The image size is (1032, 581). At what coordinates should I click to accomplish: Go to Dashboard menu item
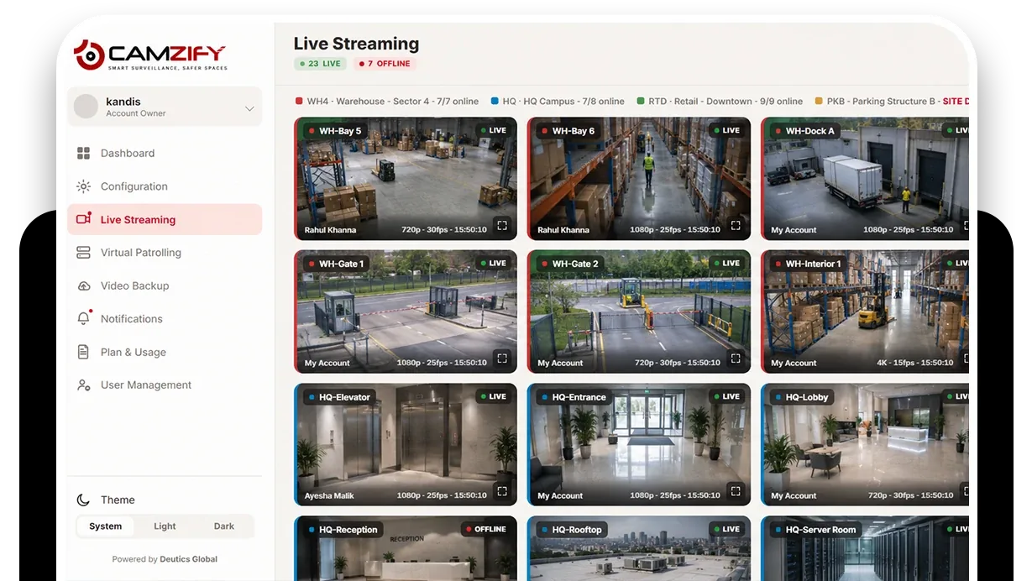[165, 153]
